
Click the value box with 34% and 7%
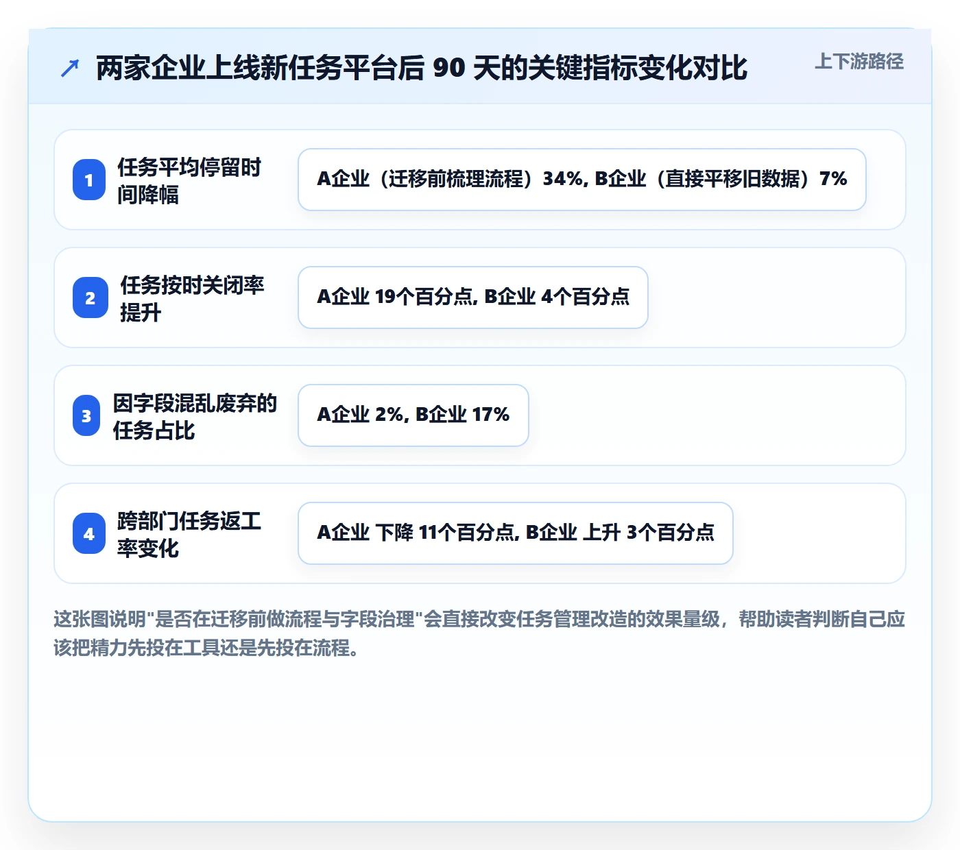(582, 180)
